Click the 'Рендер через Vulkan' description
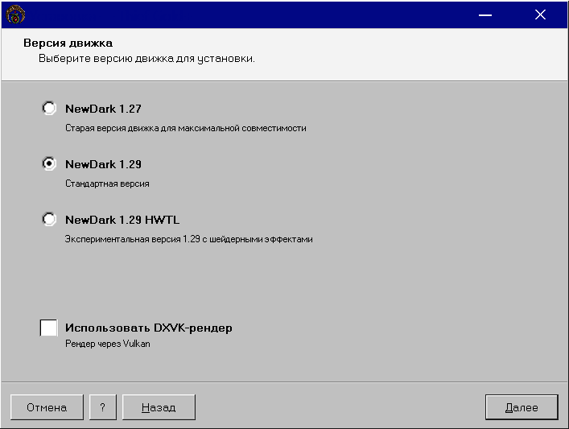 click(x=108, y=344)
